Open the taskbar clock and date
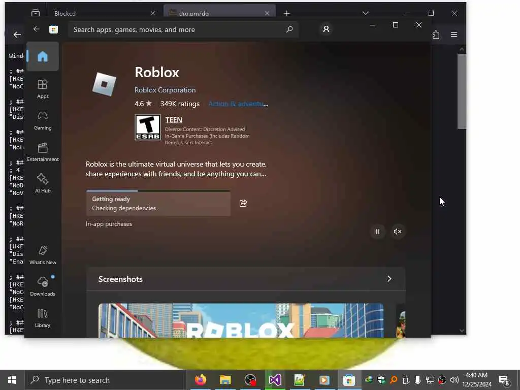 click(476, 380)
